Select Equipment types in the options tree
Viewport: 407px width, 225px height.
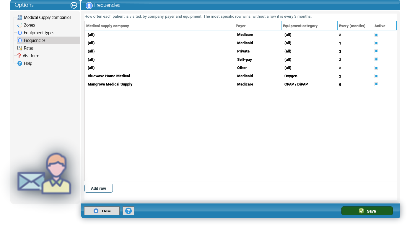coord(39,33)
